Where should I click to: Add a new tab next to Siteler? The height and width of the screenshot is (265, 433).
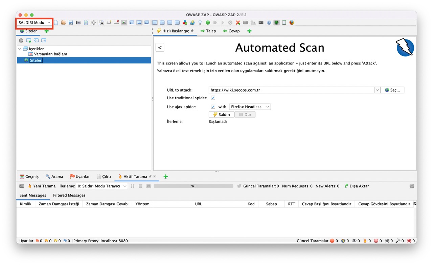[x=47, y=31]
